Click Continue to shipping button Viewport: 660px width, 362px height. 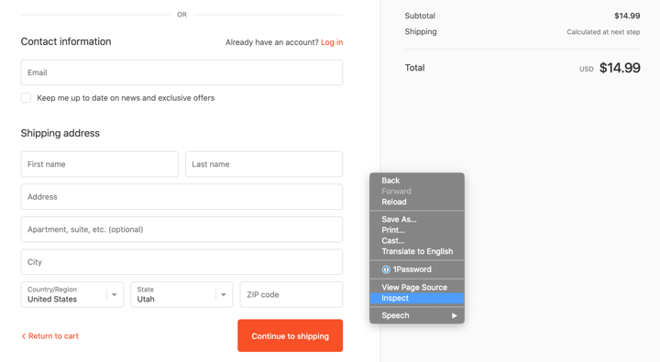(x=290, y=335)
